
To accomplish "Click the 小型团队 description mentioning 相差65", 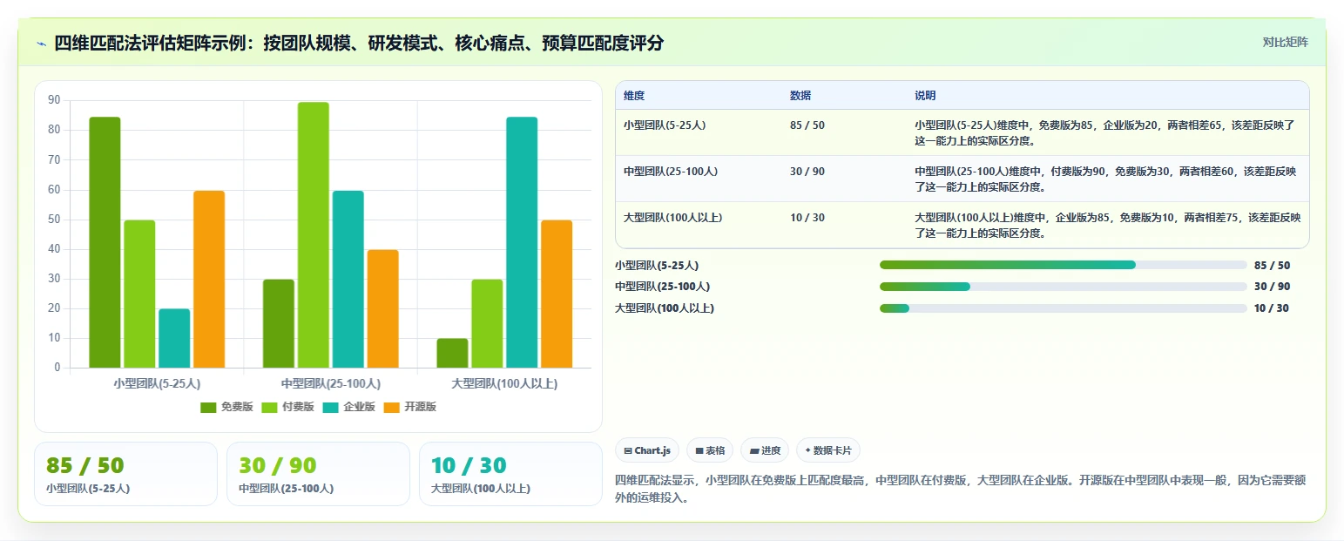I will tap(1105, 132).
